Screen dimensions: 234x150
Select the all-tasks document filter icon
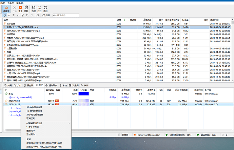5,15
